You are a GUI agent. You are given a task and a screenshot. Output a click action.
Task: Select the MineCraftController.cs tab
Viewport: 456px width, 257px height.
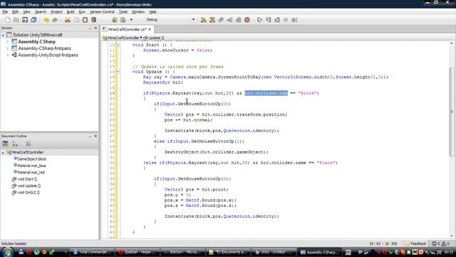pyautogui.click(x=127, y=29)
